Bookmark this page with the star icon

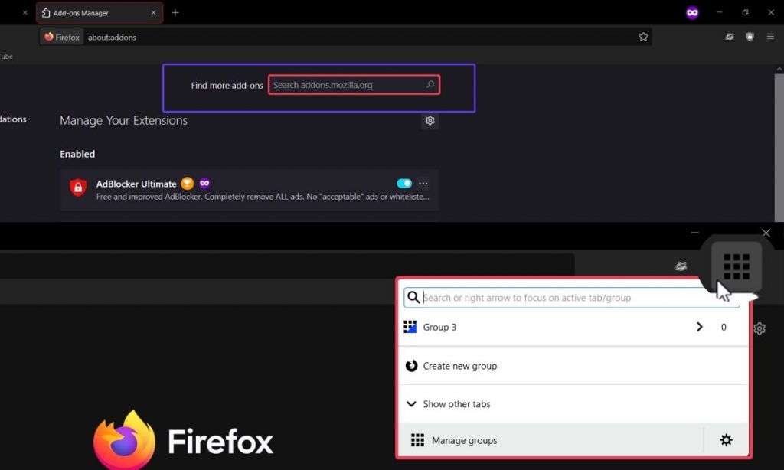tap(643, 37)
